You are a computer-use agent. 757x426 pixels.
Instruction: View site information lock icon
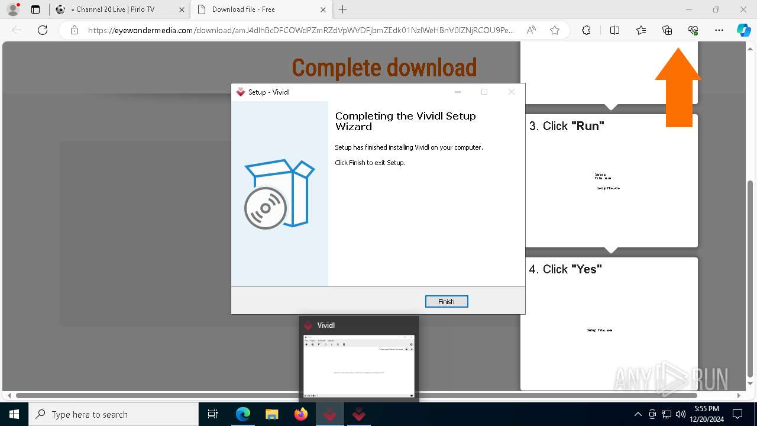pos(74,30)
